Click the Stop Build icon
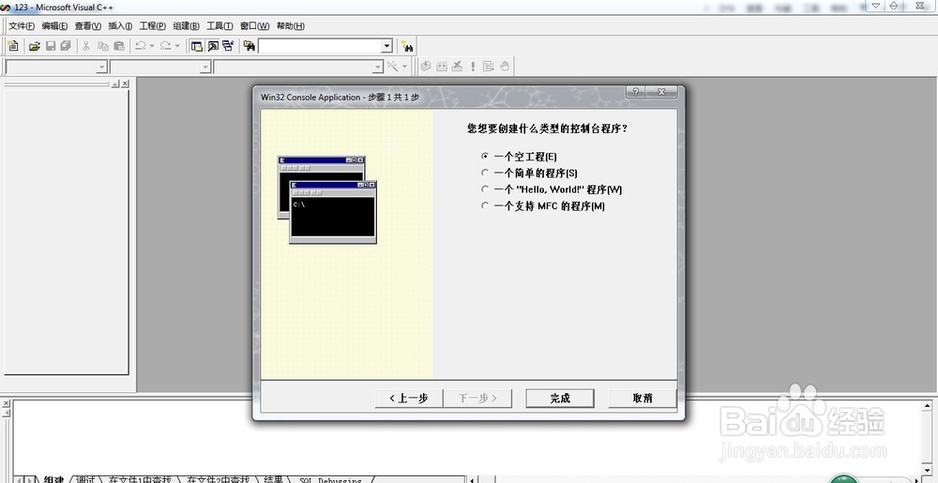The width and height of the screenshot is (938, 483). point(457,67)
